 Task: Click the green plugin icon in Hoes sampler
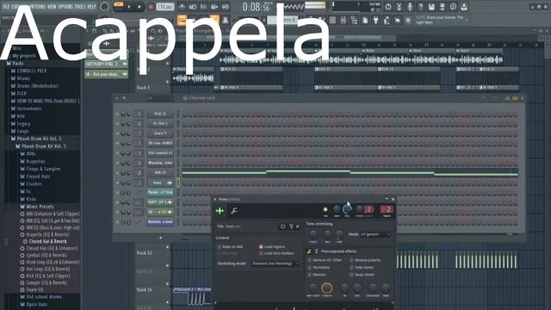(x=220, y=211)
